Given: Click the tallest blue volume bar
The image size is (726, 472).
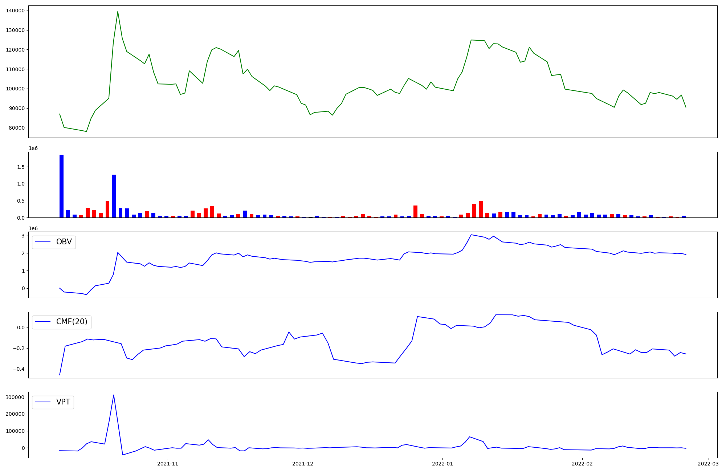Looking at the screenshot, I should click(x=61, y=186).
